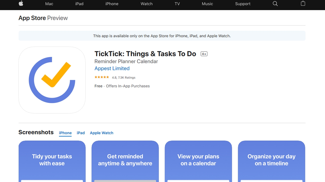Open the Support menu item
Screen dimensions: 325x182
[243, 4]
